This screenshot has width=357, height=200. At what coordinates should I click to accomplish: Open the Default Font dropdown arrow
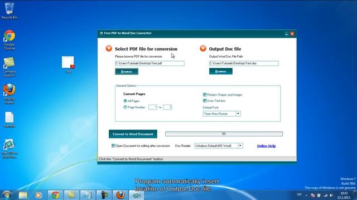click(238, 113)
